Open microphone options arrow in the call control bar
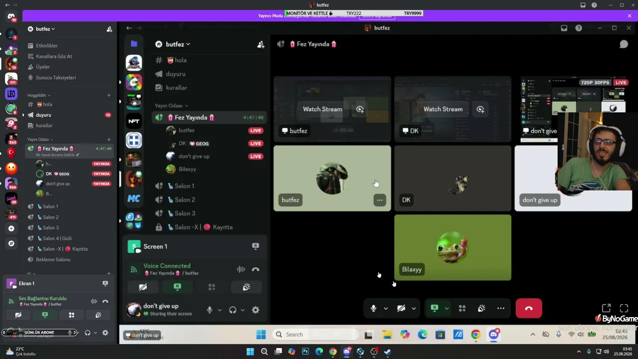638x359 pixels. (386, 309)
